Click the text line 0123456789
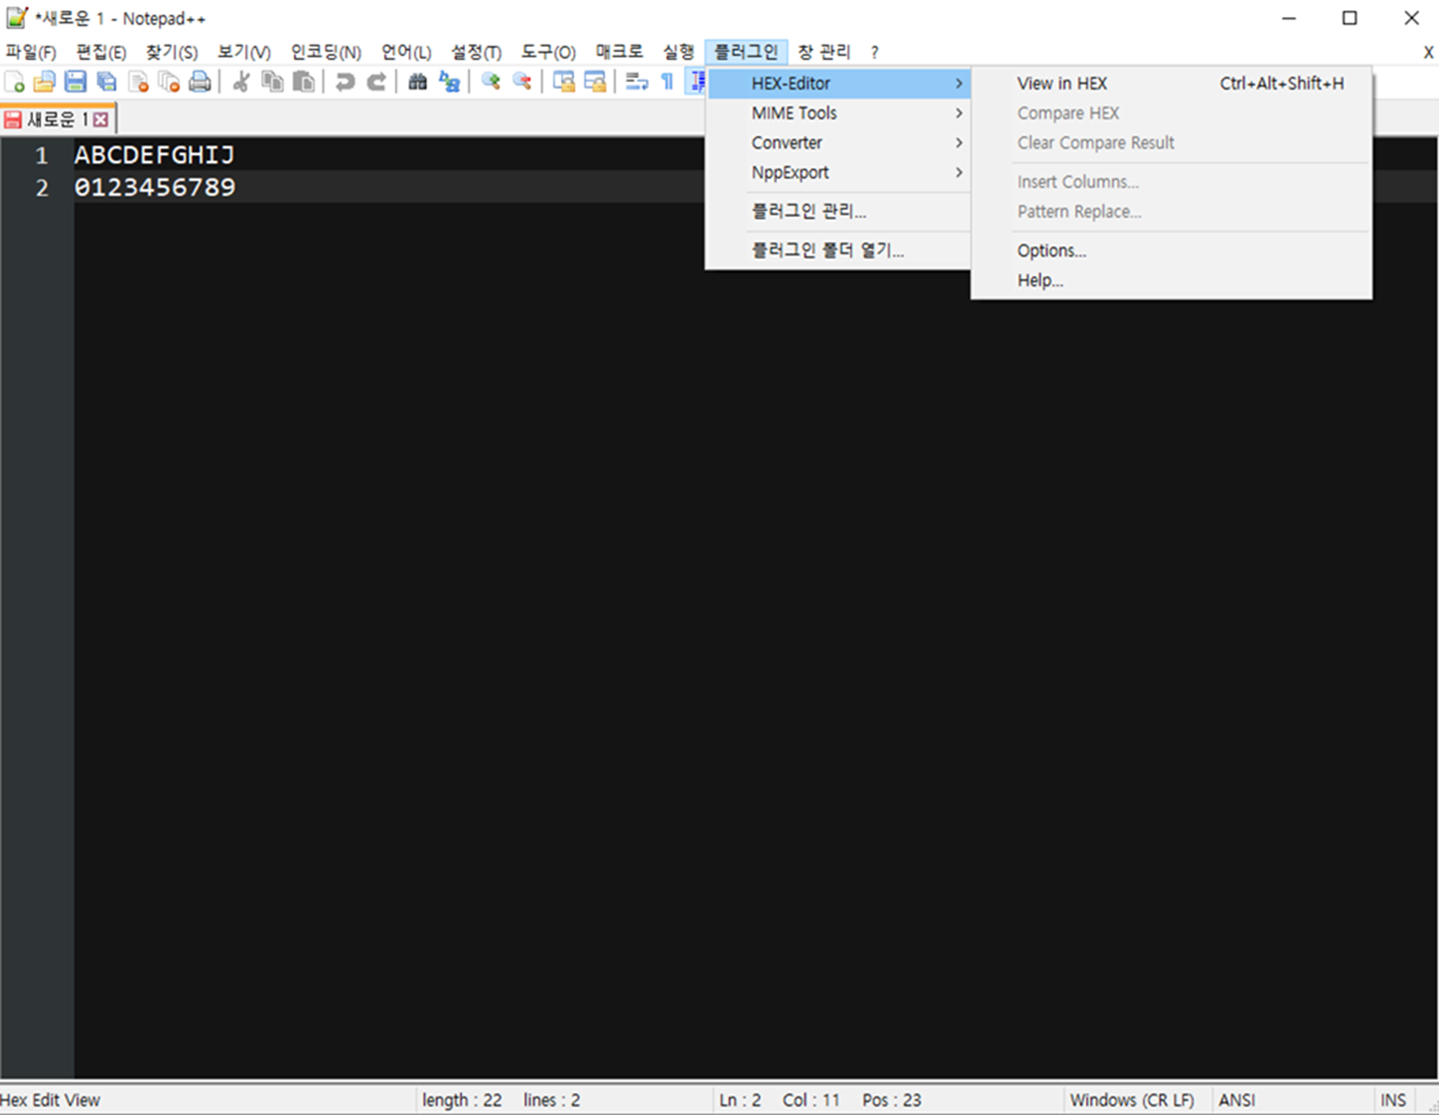Viewport: 1439px width, 1115px height. tap(154, 187)
